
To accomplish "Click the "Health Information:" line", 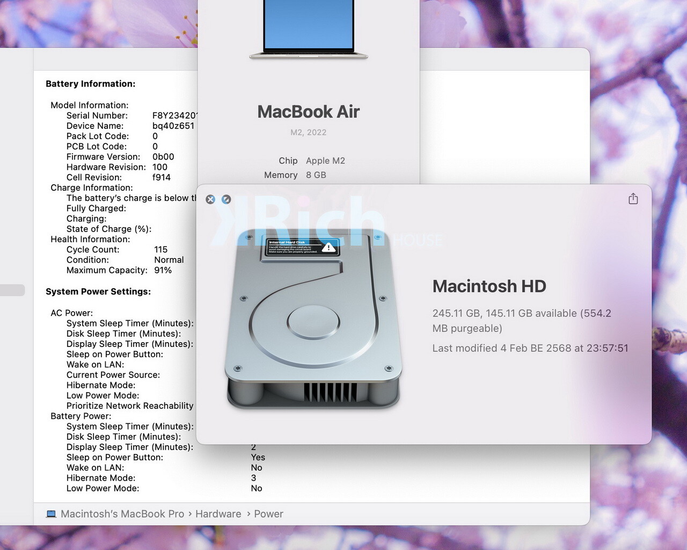I will (x=90, y=239).
